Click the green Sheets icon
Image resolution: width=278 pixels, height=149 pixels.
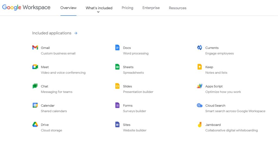pyautogui.click(x=117, y=67)
